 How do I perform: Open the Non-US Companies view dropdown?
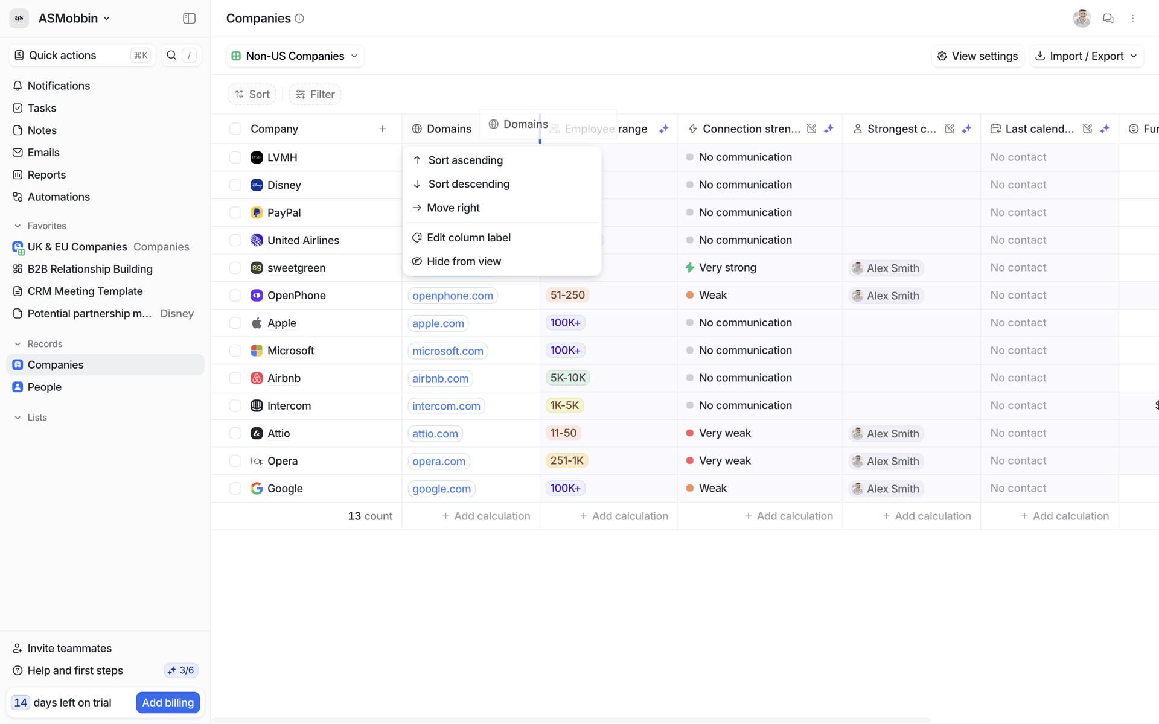pyautogui.click(x=295, y=56)
